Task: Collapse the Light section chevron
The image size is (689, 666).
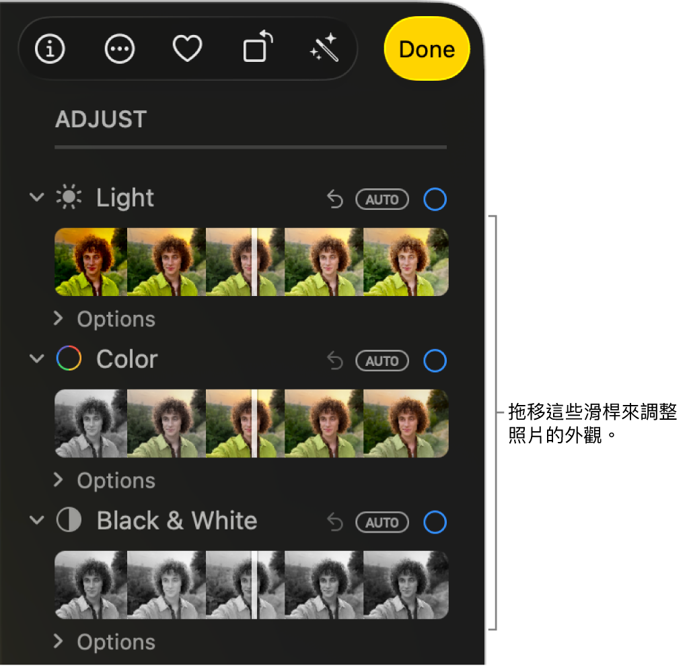Action: pos(37,197)
